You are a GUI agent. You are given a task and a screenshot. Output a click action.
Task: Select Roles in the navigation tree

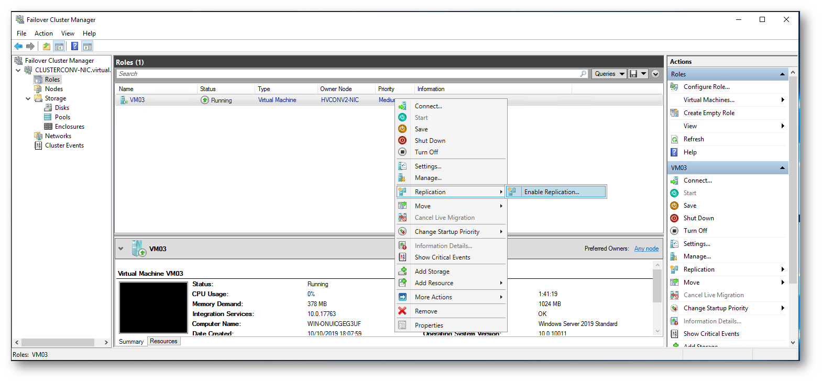(52, 80)
